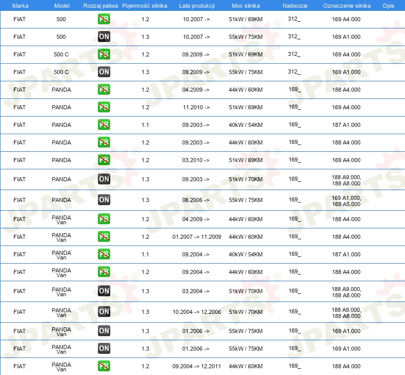
Task: Click engine code 187 A1.000 in the PANDA Van 09.2004 row
Action: [x=346, y=254]
